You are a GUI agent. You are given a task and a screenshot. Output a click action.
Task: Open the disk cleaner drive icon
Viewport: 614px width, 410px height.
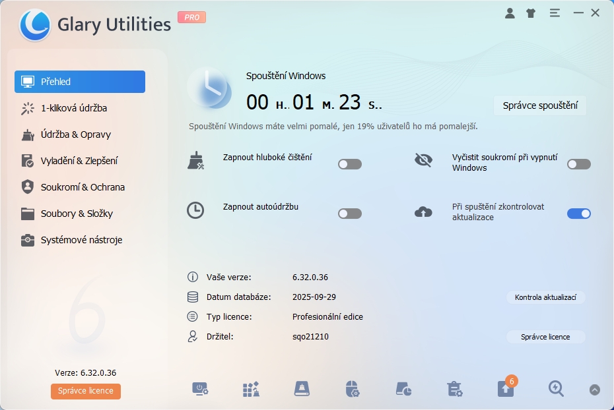tap(302, 389)
